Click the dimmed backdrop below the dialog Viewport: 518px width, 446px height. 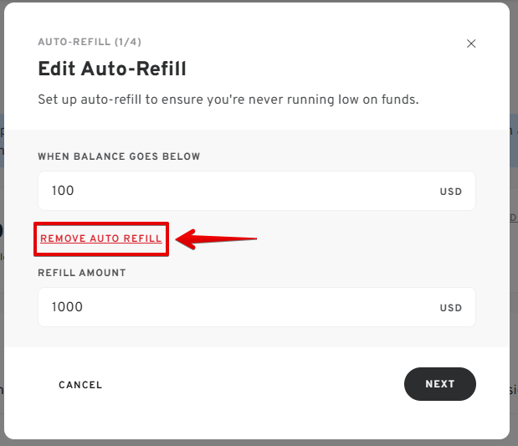point(259,443)
